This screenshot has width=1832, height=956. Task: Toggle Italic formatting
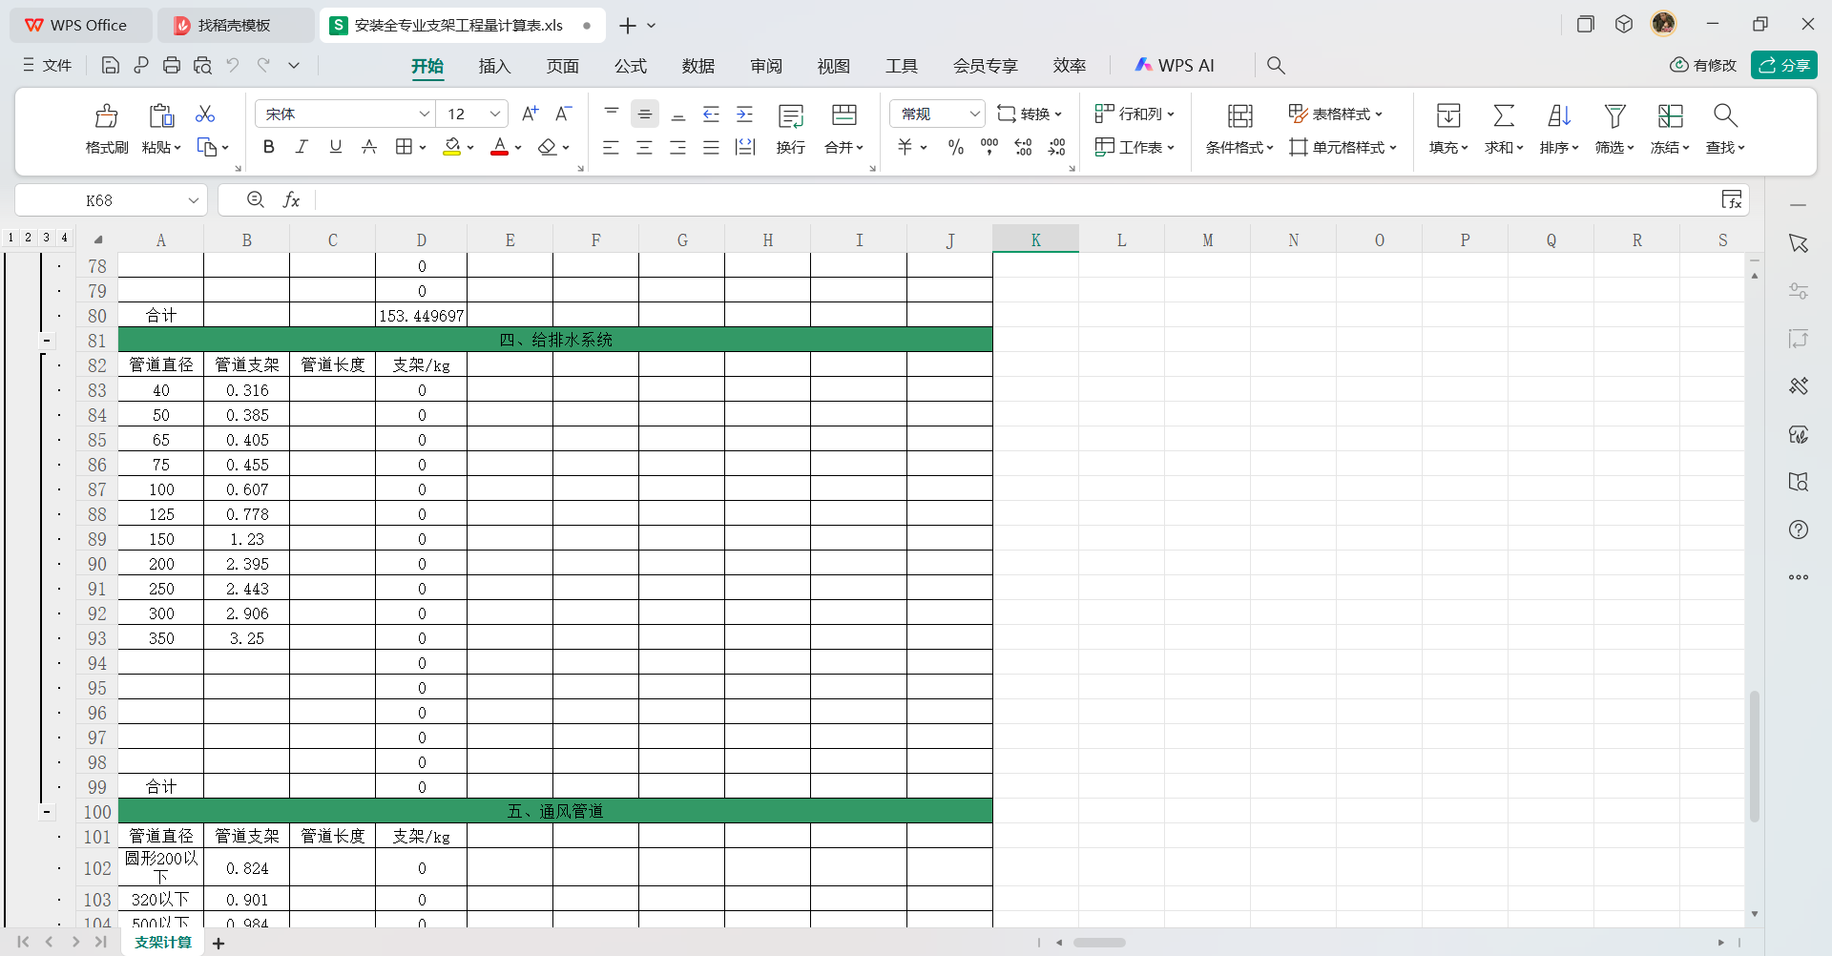pyautogui.click(x=302, y=146)
